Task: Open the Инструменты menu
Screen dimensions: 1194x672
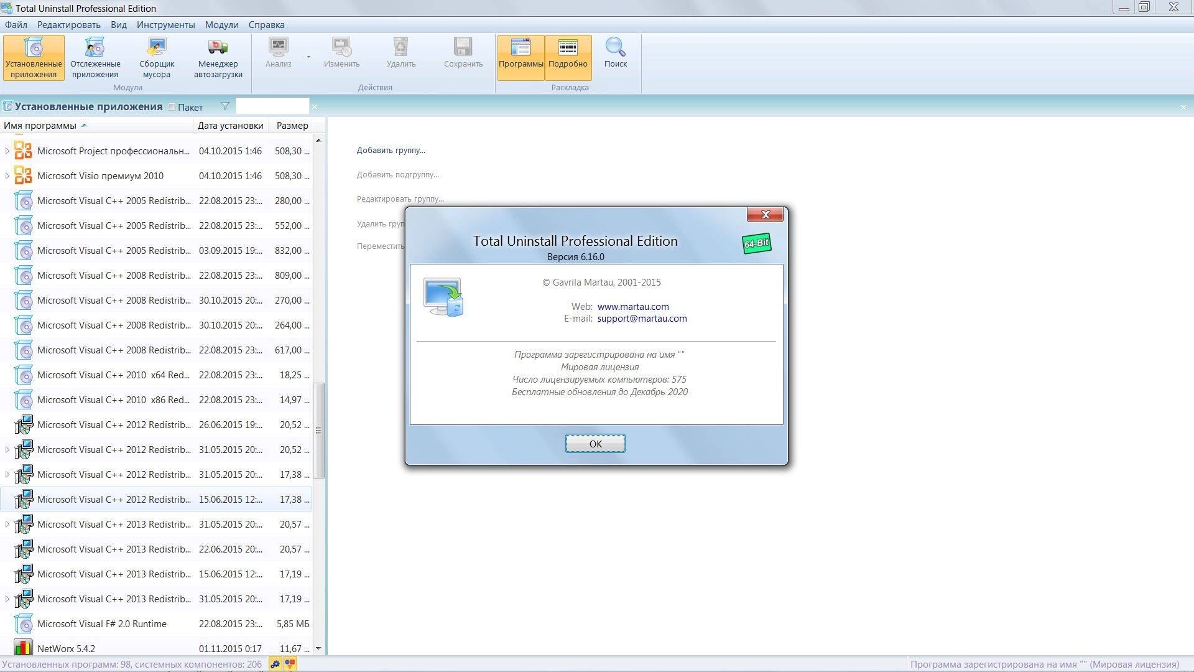Action: point(165,25)
